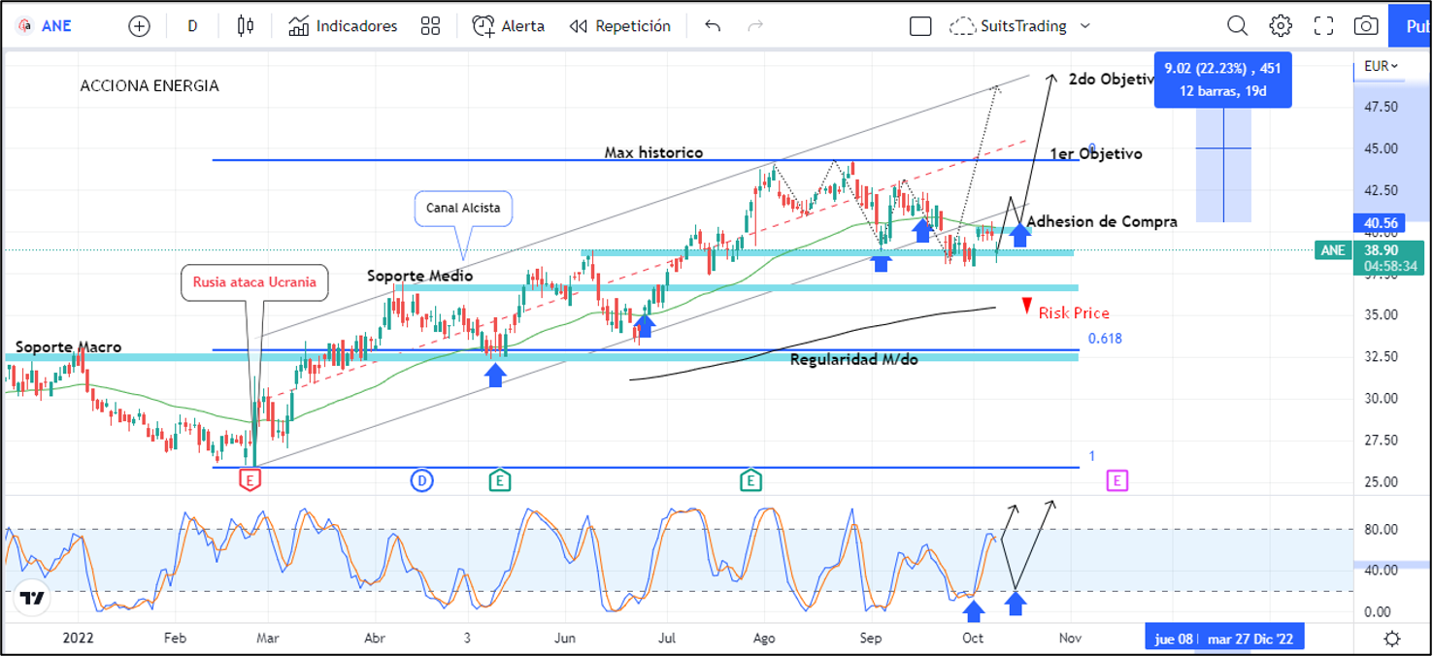
Task: Click the blue D dividend marker
Action: coord(421,479)
